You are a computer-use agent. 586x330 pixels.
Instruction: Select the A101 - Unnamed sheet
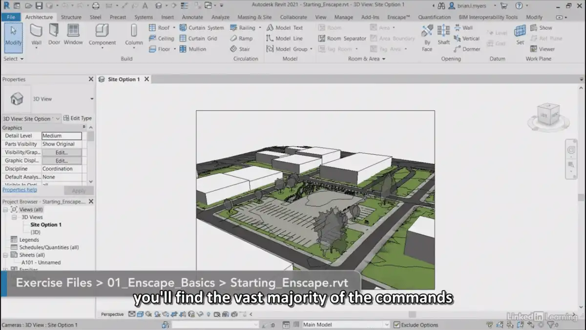click(41, 263)
